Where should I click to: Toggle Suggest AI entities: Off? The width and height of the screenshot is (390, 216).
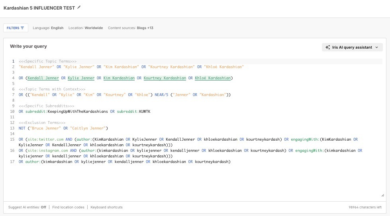[x=27, y=207]
